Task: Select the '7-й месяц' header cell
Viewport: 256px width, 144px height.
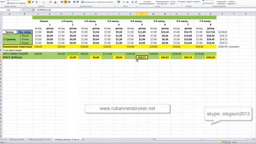Action: [x=205, y=21]
